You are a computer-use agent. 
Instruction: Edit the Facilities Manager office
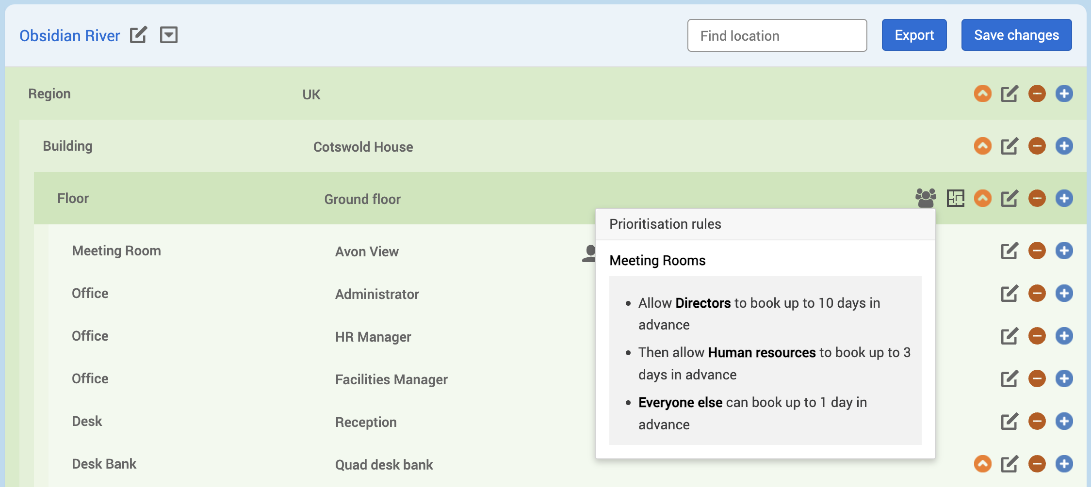[x=1010, y=378]
